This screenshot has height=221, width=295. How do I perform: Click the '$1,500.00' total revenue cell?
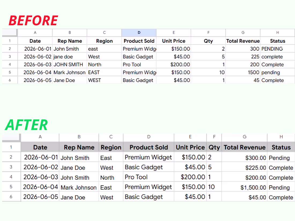244,187
